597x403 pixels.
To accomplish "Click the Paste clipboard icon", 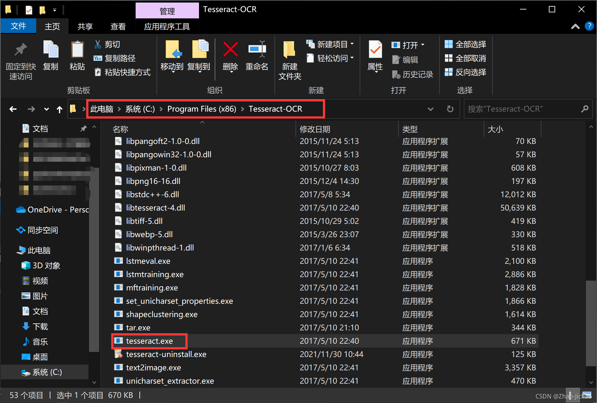I will pos(77,49).
